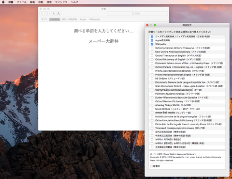This screenshot has width=232, height=179.
Task: Uncheck the Wikipedia source checkbox
Action: pos(152,44)
